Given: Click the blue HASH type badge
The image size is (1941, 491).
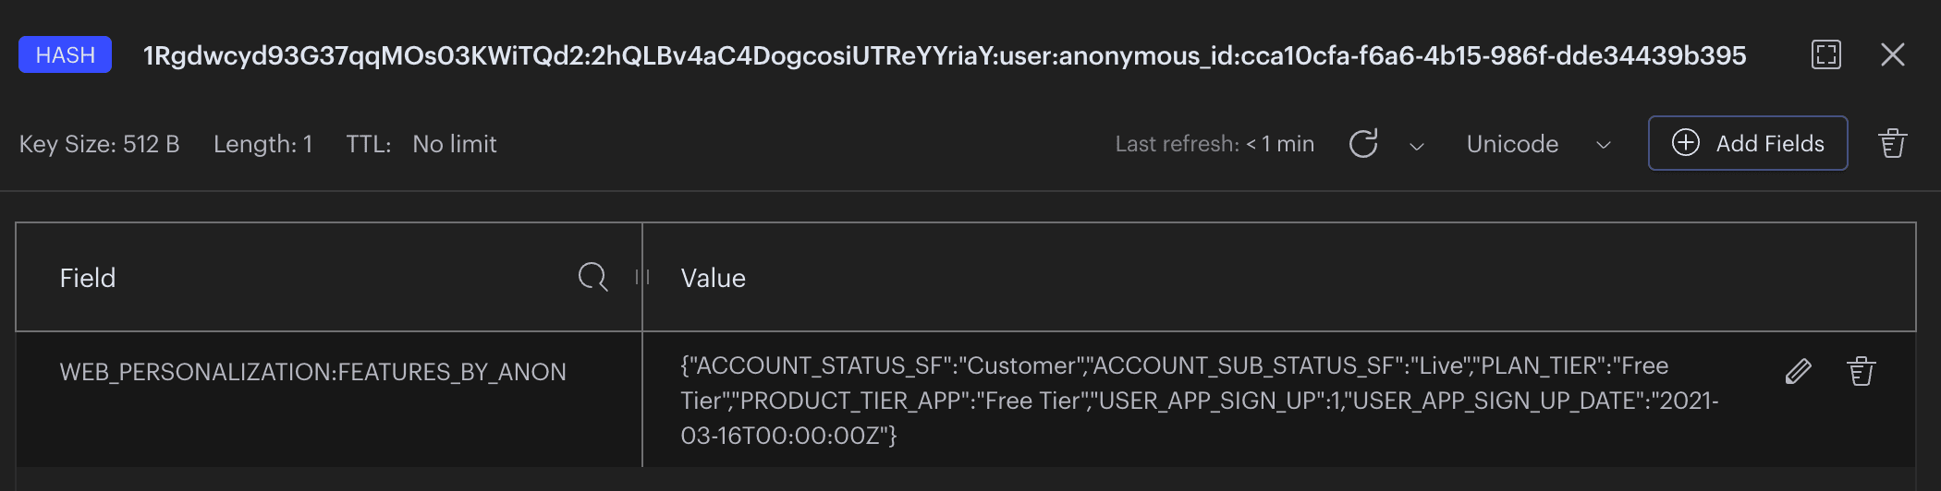Looking at the screenshot, I should pyautogui.click(x=65, y=54).
